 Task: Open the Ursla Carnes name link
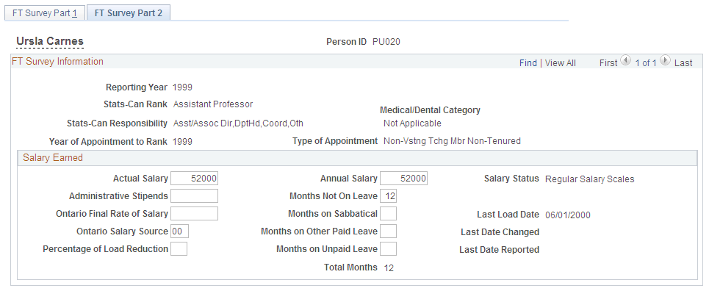50,42
